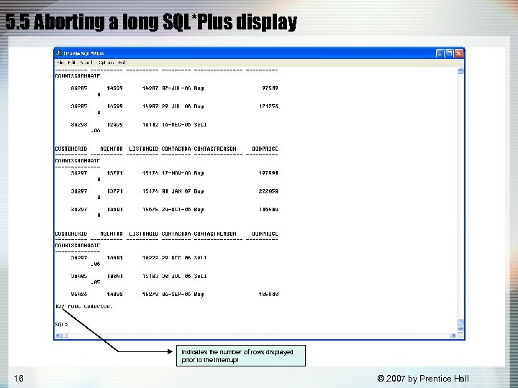
Task: Click the contact date 17-NOV-06
Action: click(x=176, y=173)
